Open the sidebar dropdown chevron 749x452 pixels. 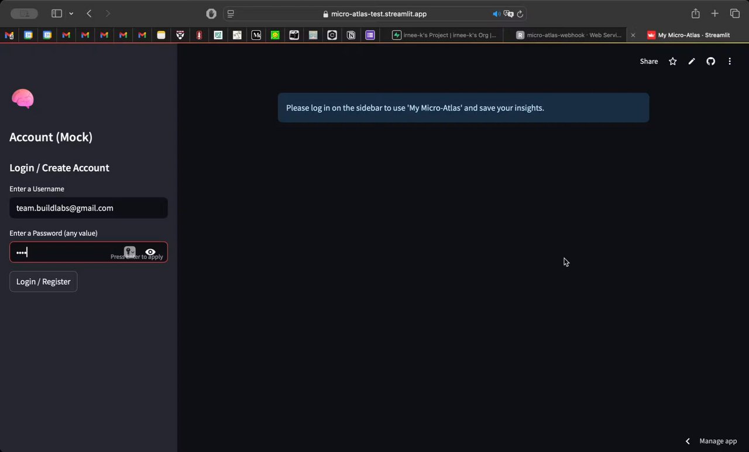[71, 13]
